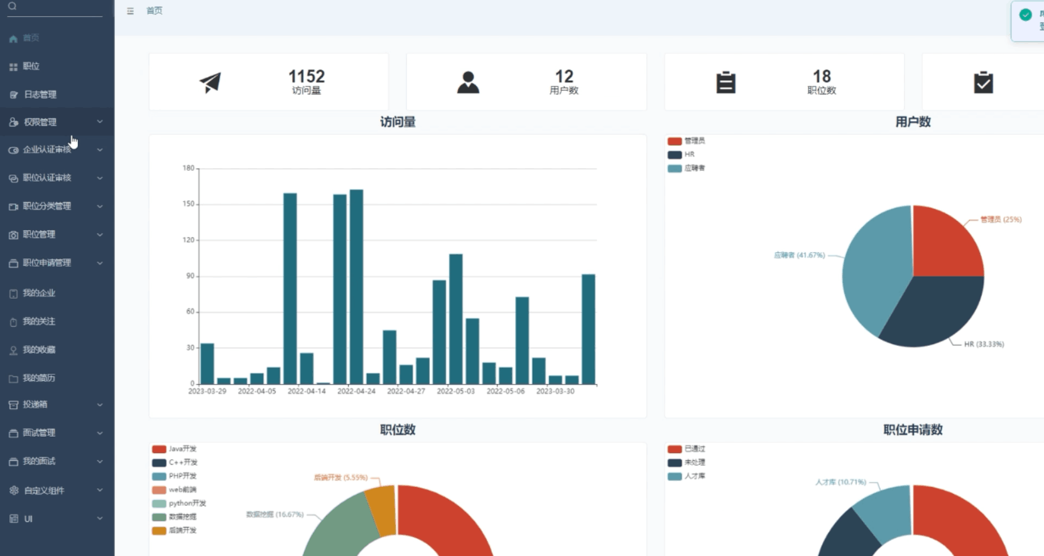Click the edit-note icon beside 日志管理
The width and height of the screenshot is (1044, 556).
point(13,95)
